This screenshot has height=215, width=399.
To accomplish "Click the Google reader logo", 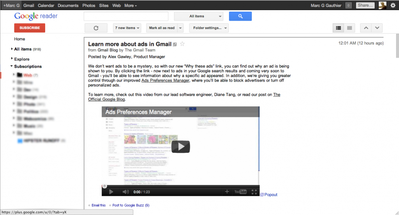I will point(36,16).
